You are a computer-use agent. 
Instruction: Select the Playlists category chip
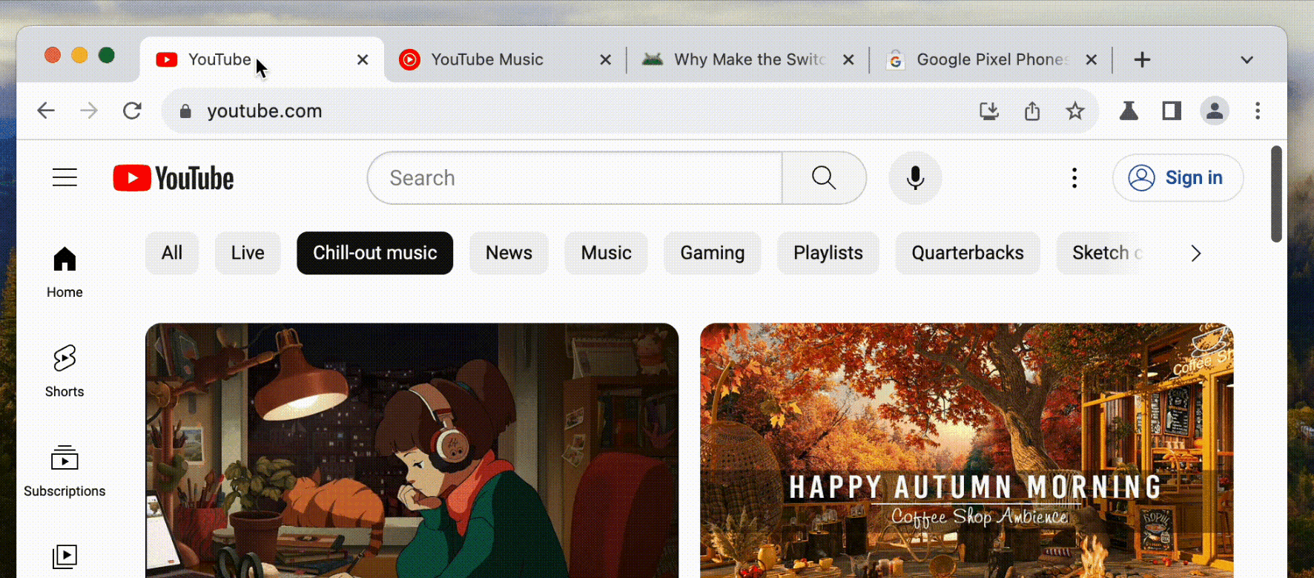pos(828,253)
